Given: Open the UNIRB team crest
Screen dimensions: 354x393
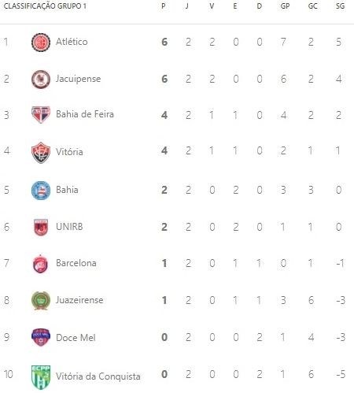Looking at the screenshot, I should (41, 227).
